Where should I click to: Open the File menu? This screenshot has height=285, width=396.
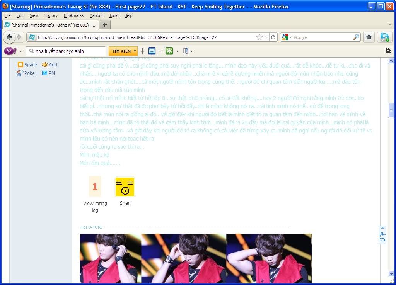(7, 15)
